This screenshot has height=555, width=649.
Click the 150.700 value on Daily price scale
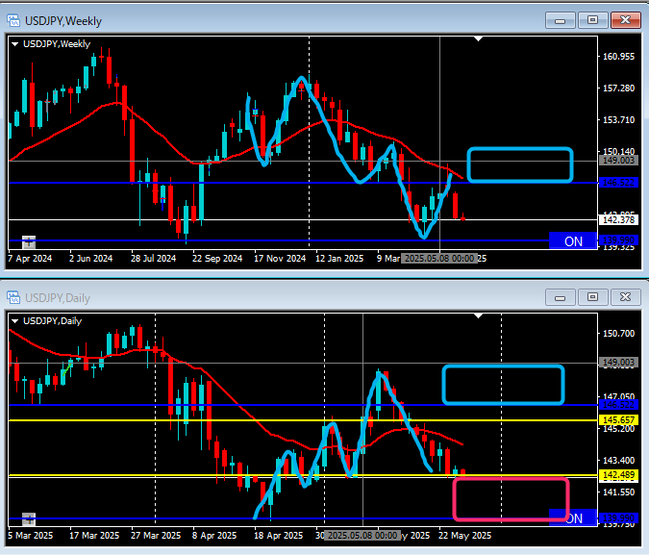(x=618, y=334)
